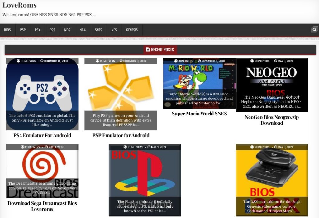Open the BIOS section from the navigation bar

pyautogui.click(x=7, y=30)
